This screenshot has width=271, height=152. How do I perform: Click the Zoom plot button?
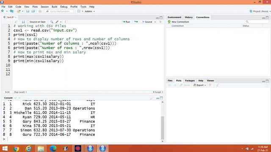point(185,85)
